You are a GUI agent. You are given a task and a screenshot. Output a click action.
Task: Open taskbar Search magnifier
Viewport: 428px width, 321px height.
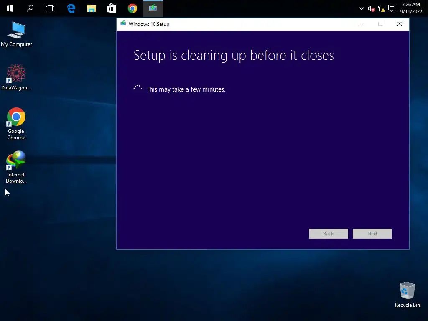pos(30,8)
